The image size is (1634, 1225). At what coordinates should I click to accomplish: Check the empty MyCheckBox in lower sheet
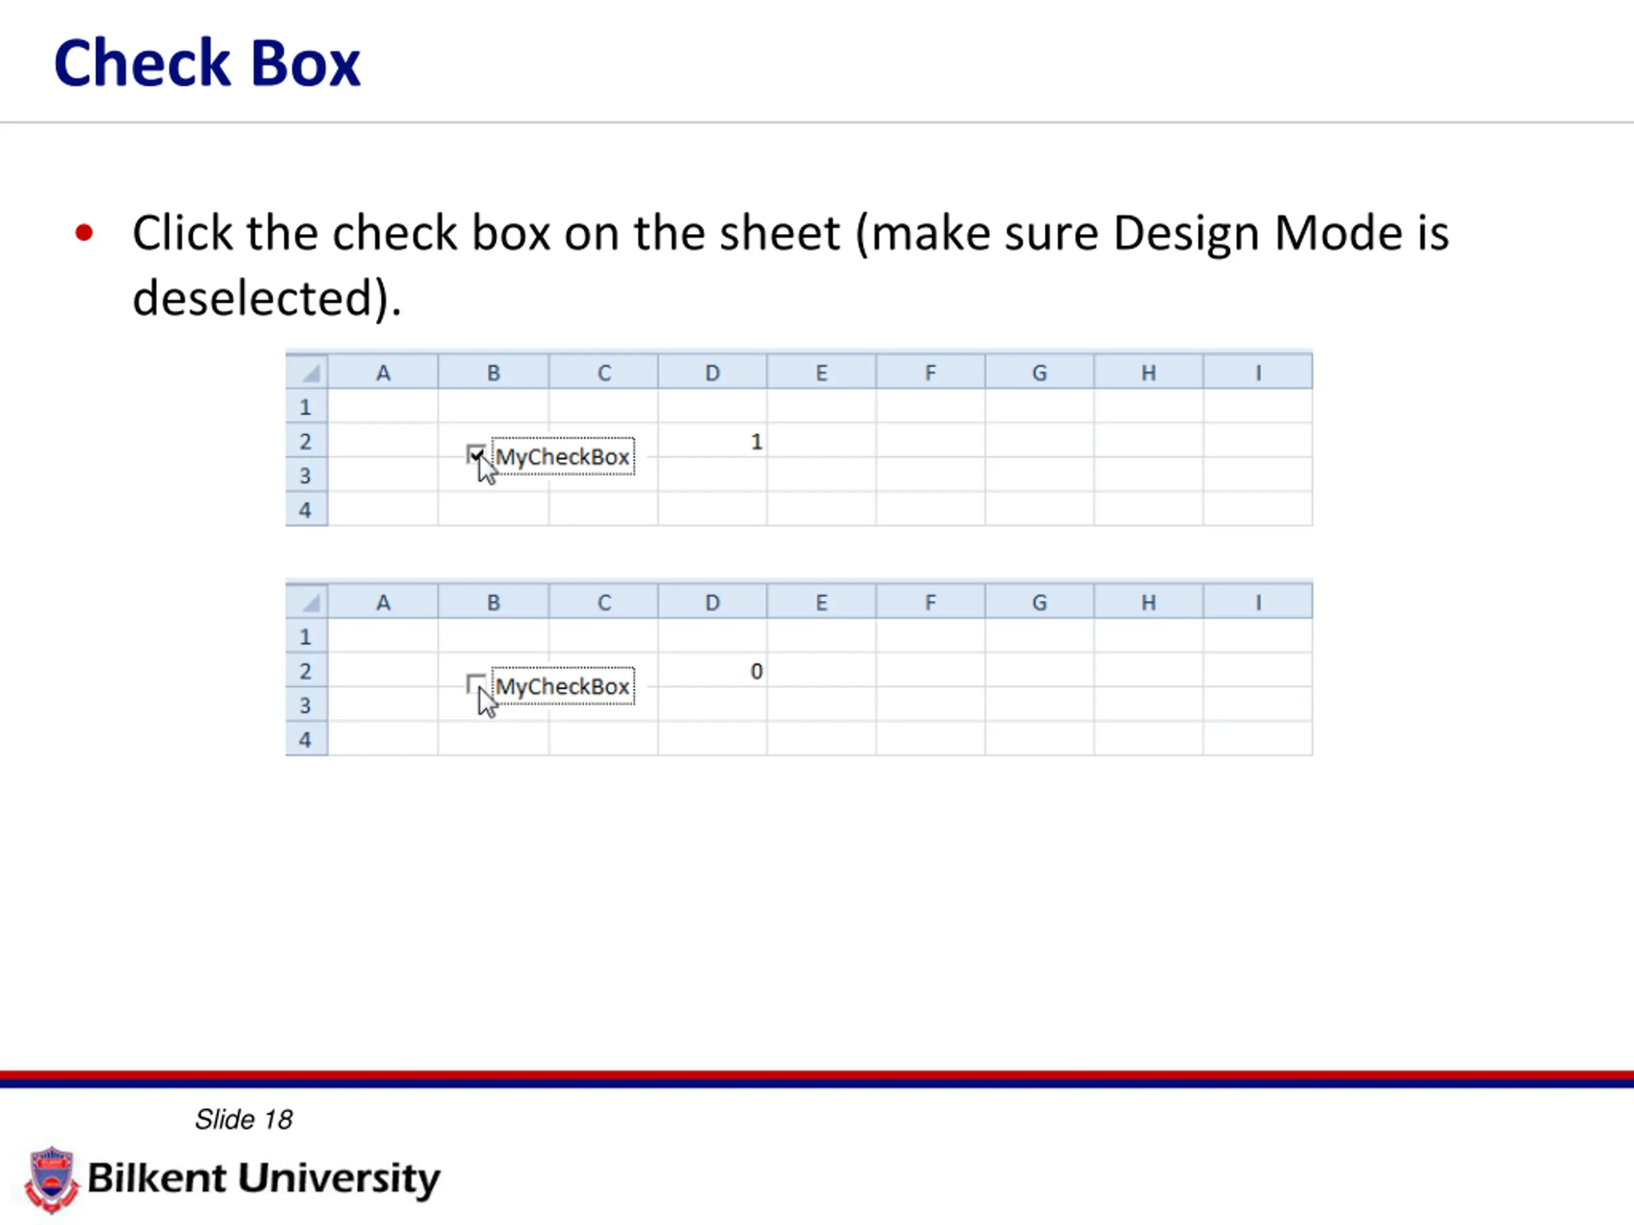coord(476,684)
